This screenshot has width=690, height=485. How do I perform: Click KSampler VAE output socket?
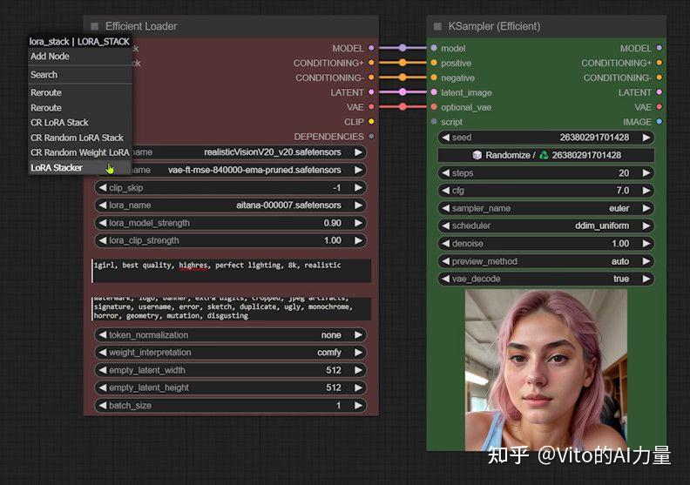pos(660,107)
